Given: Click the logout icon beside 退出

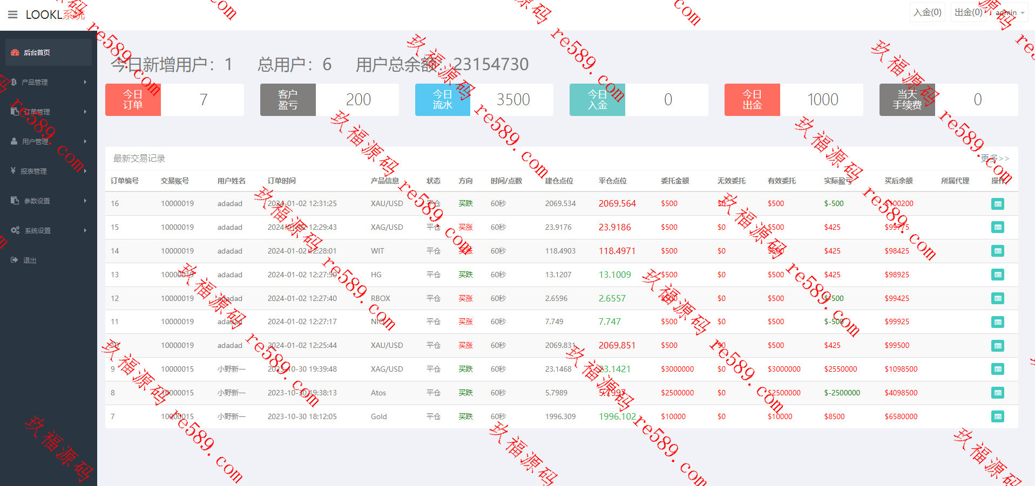Looking at the screenshot, I should [x=14, y=260].
